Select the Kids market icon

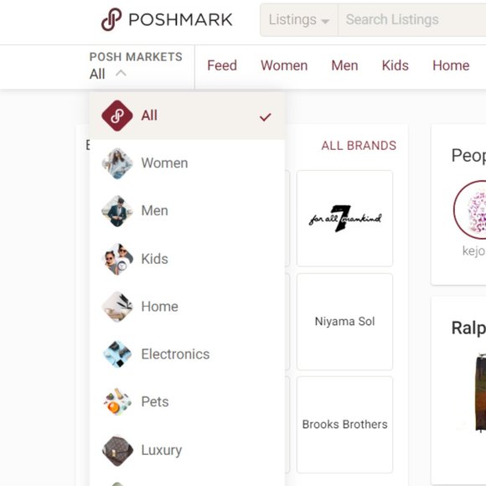click(117, 259)
